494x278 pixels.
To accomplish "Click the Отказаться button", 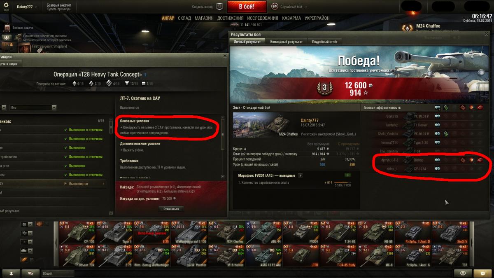I will click(171, 209).
